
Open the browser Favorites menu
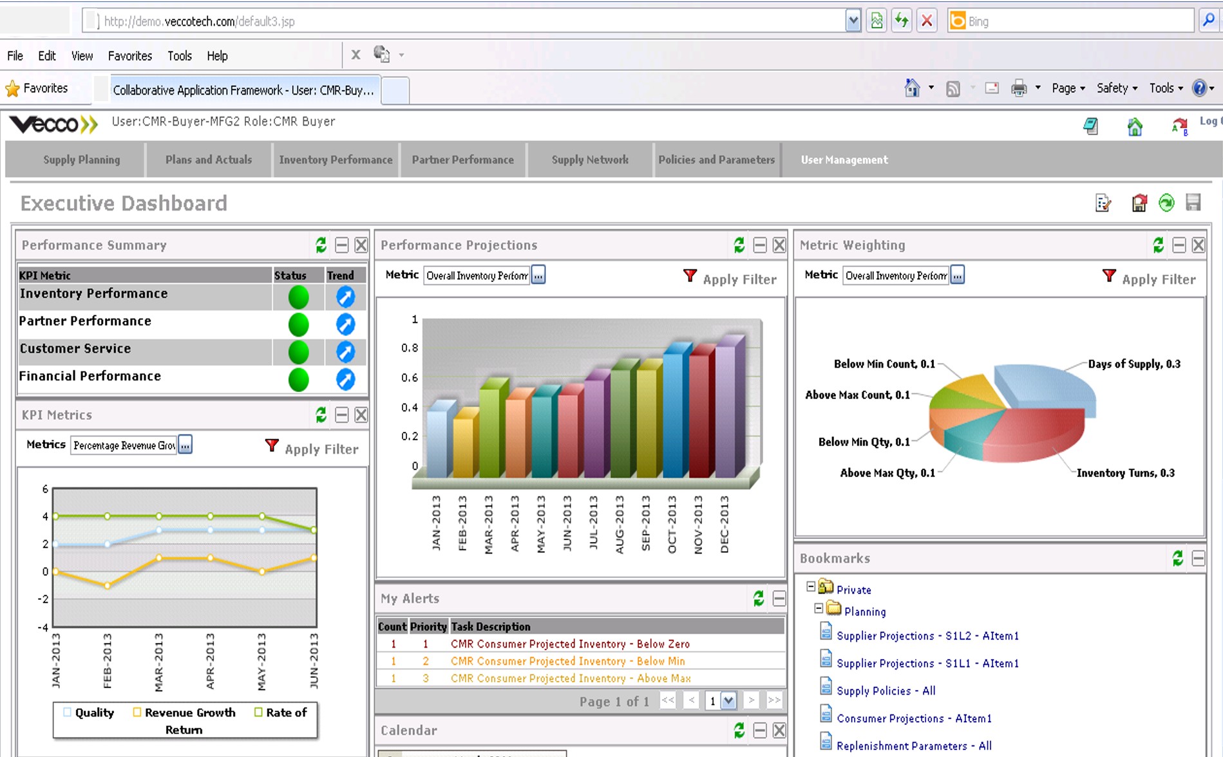pyautogui.click(x=130, y=56)
